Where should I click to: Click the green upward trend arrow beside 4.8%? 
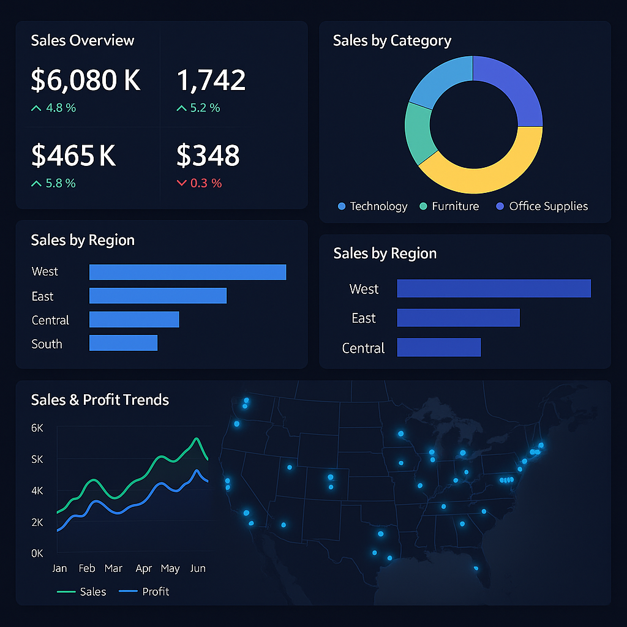click(x=35, y=107)
